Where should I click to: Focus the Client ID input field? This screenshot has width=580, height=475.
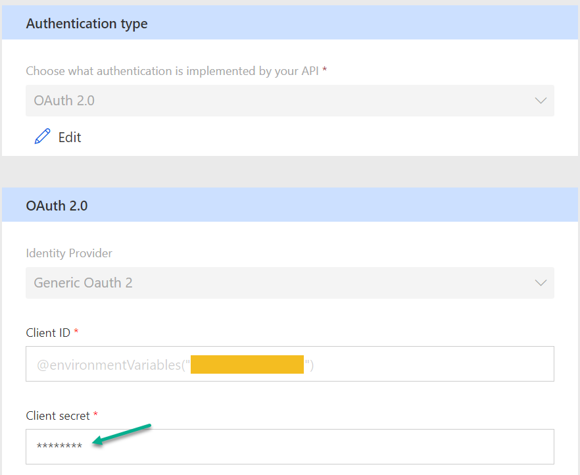289,364
